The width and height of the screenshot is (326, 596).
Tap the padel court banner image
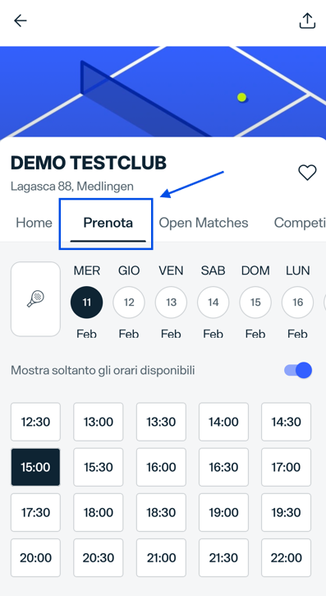pos(163,91)
